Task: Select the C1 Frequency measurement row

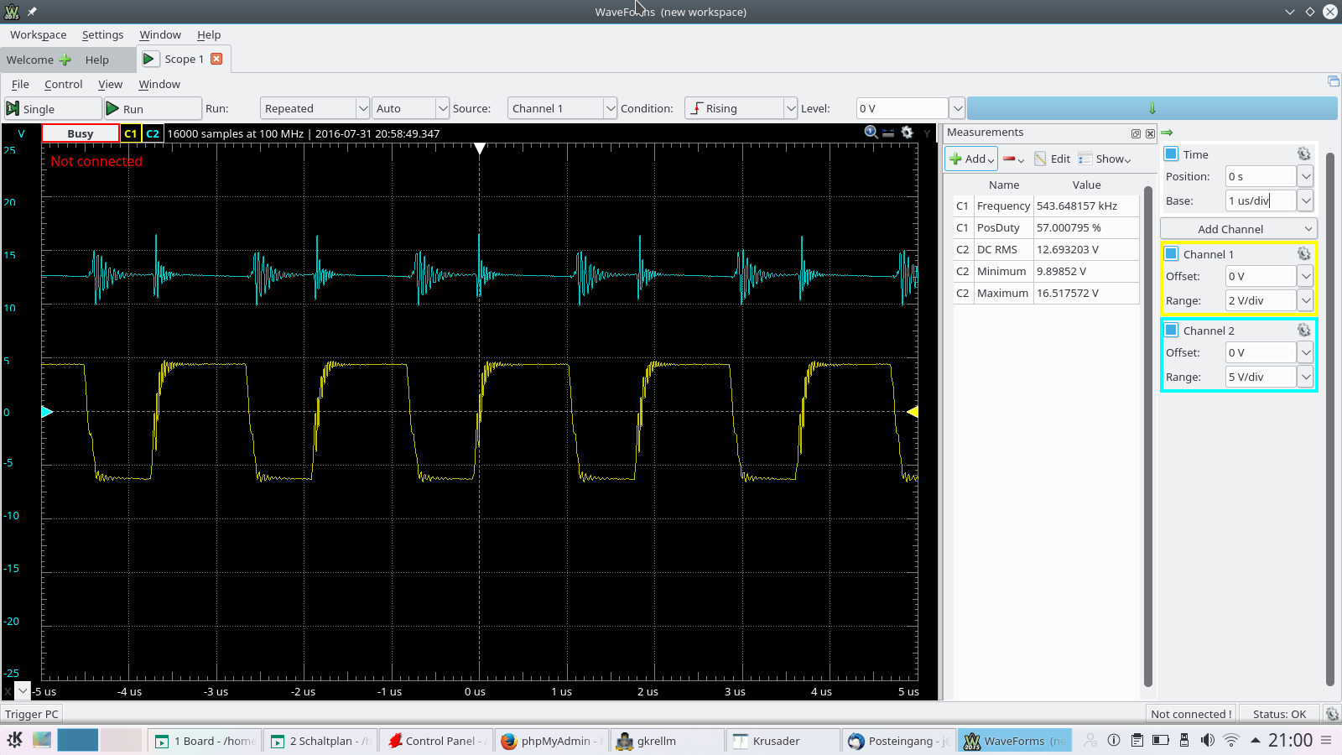Action: [x=1046, y=206]
